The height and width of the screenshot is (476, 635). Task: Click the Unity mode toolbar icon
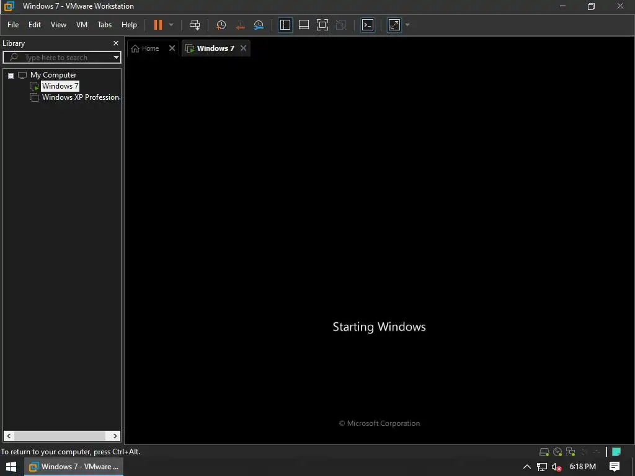pos(341,25)
